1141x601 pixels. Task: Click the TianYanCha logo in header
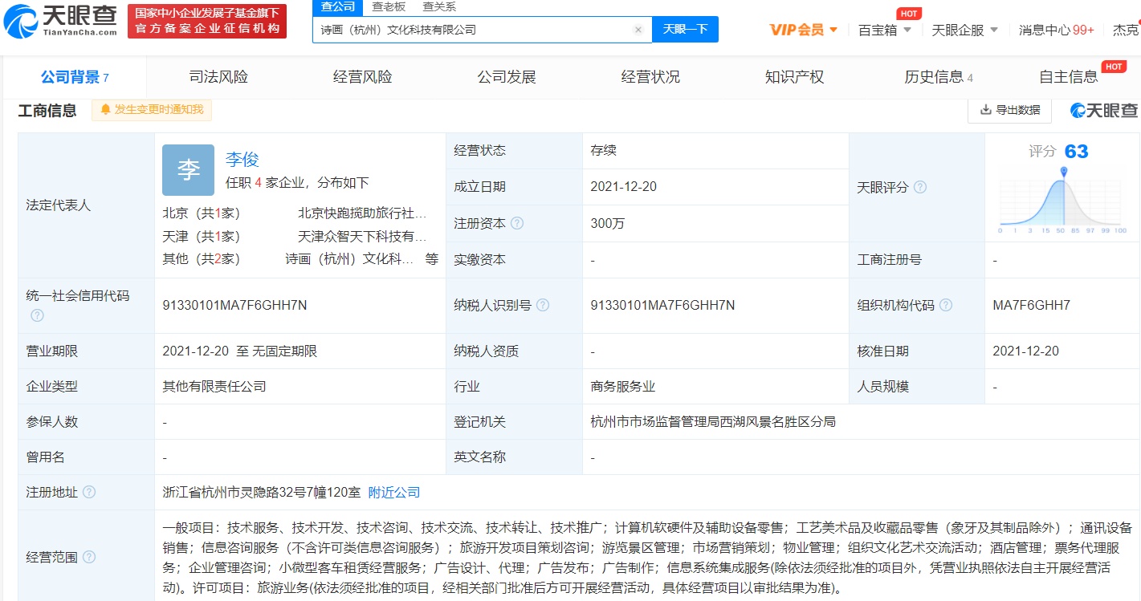[60, 20]
